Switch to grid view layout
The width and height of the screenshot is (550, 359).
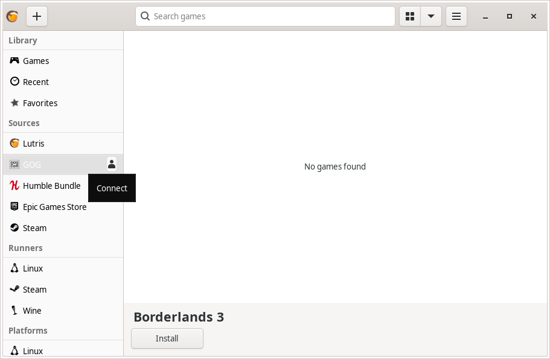[x=410, y=16]
